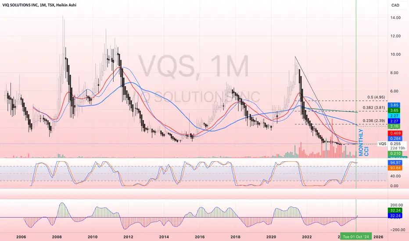Click the 2008 time axis label
Image resolution: width=409 pixels, height=241 pixels.
(x=57, y=237)
